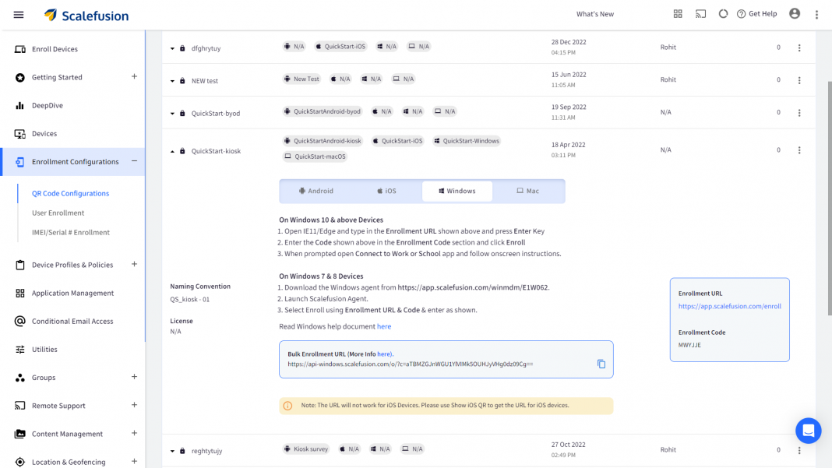The height and width of the screenshot is (468, 832).
Task: Switch to the Mac tab
Action: [x=527, y=191]
